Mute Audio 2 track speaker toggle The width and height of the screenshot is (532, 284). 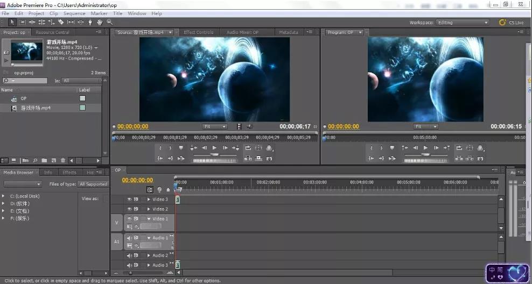click(x=129, y=255)
